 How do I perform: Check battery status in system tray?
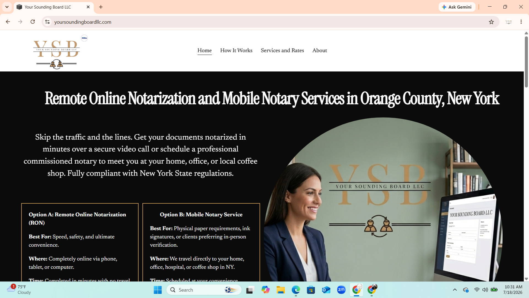tap(494, 290)
